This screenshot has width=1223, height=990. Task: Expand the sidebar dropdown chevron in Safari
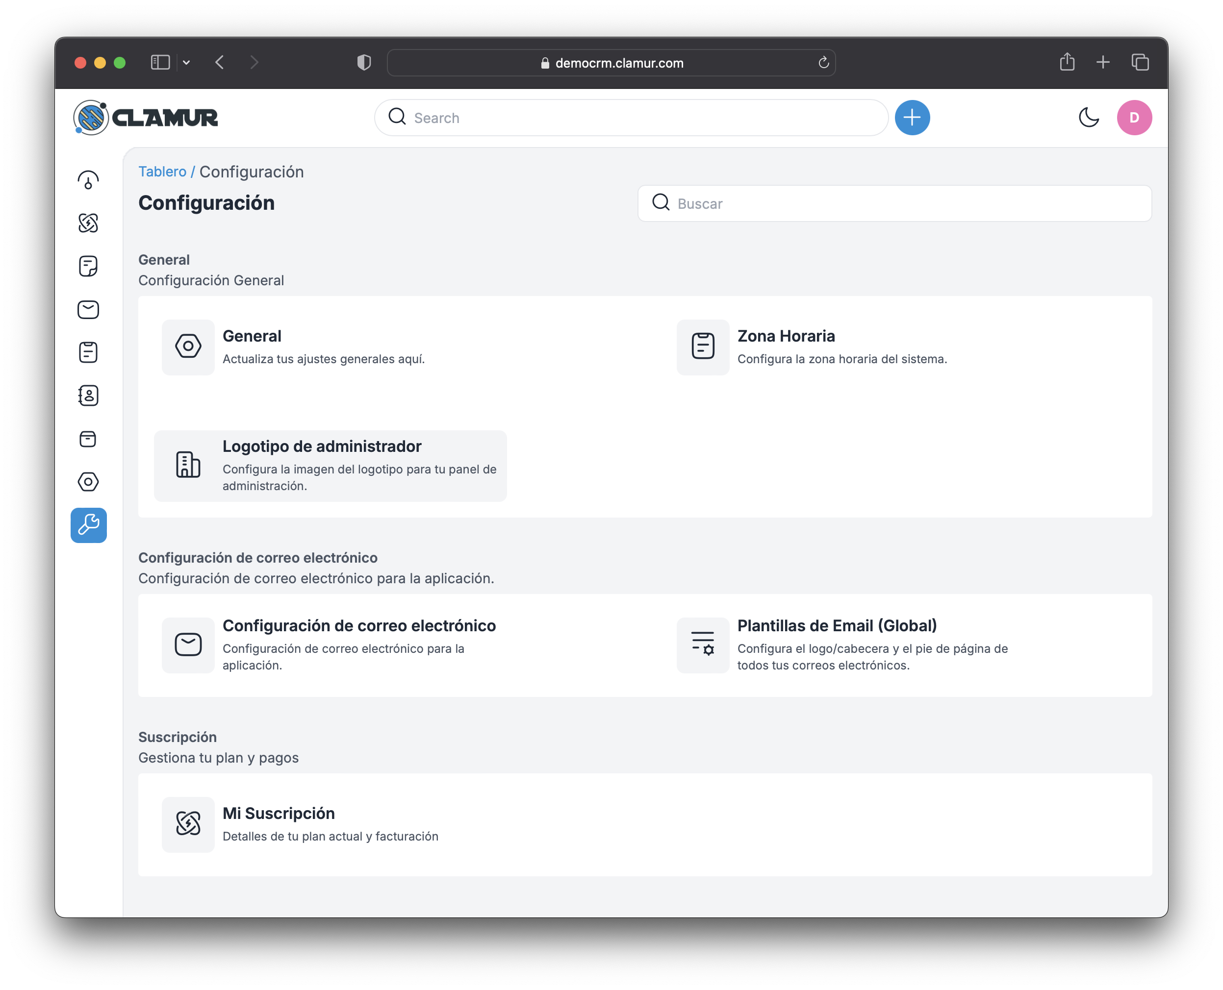tap(186, 63)
